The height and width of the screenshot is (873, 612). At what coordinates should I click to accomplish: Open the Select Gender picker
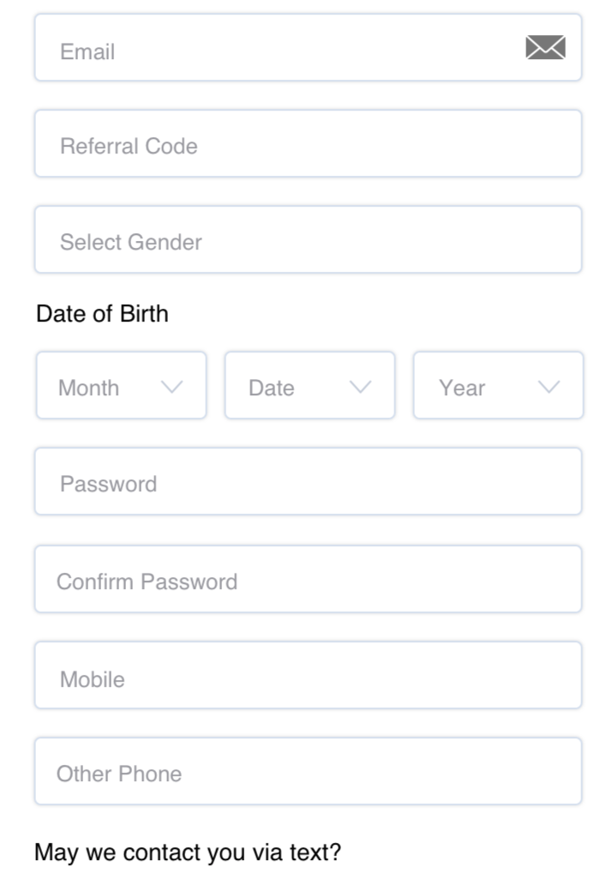point(309,239)
